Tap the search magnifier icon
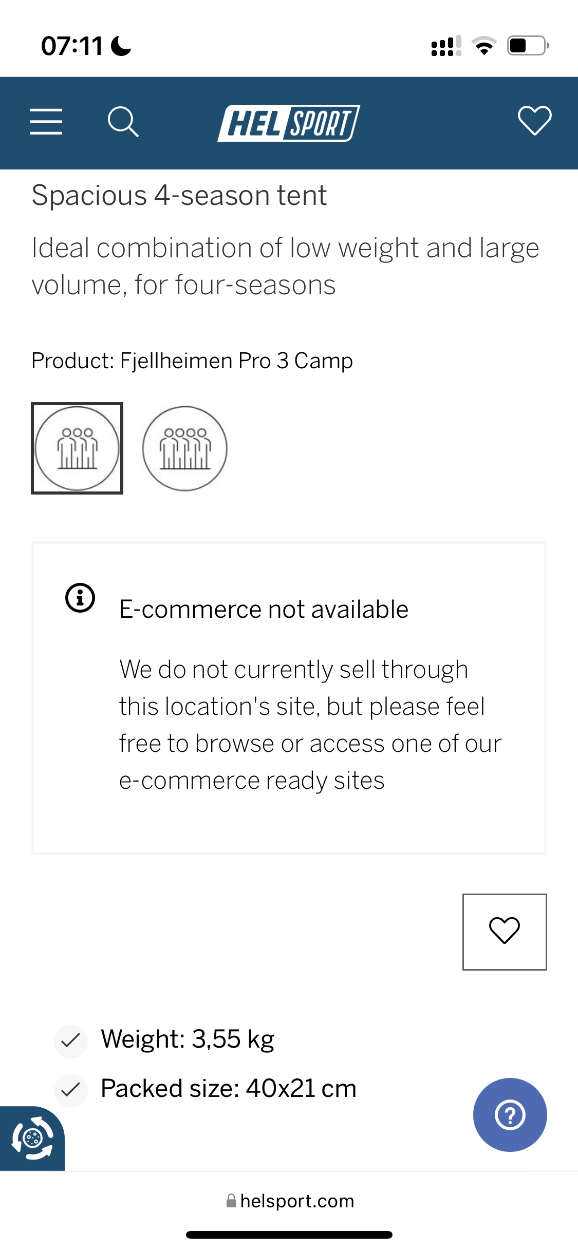 tap(123, 122)
